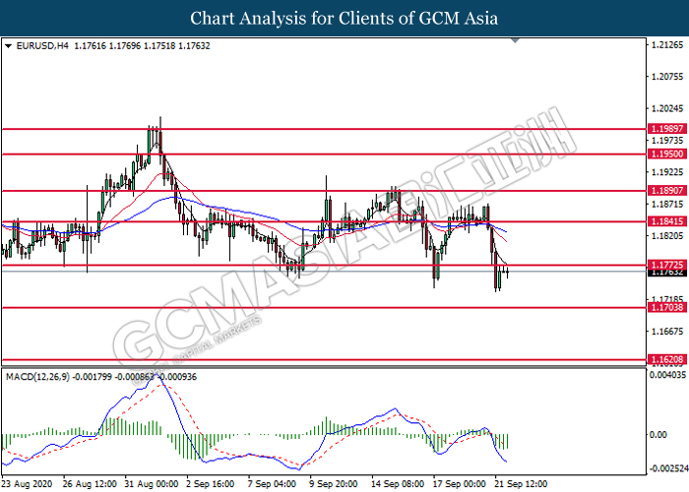
Task: Click the Chart Analysis for Clients header title
Action: point(344,18)
